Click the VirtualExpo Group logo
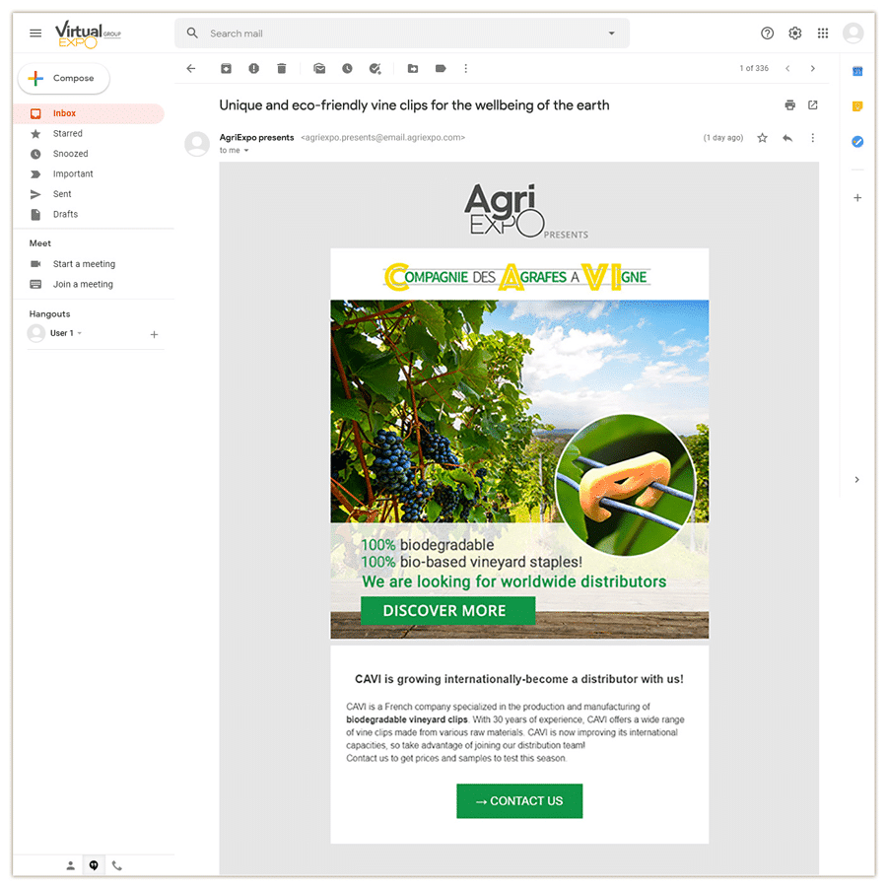Screen dimensions: 887x888 click(x=88, y=34)
